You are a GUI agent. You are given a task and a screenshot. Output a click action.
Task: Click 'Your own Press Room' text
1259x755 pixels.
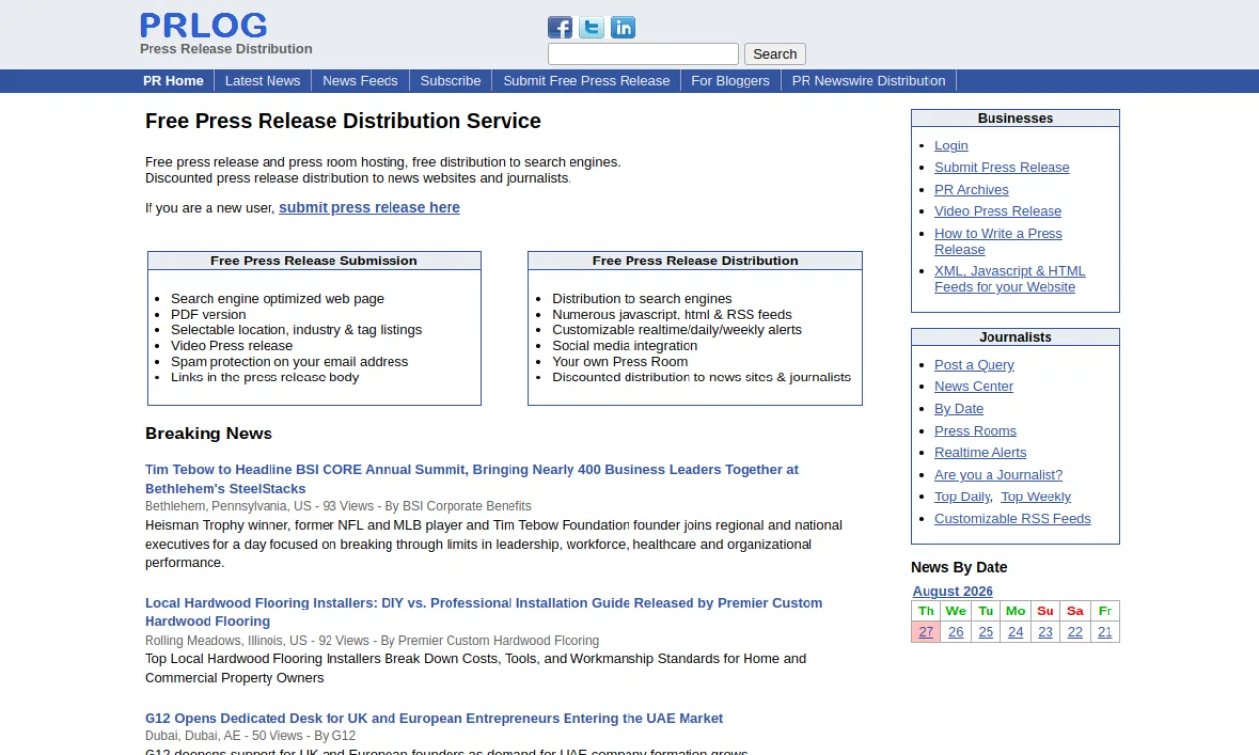tap(620, 361)
